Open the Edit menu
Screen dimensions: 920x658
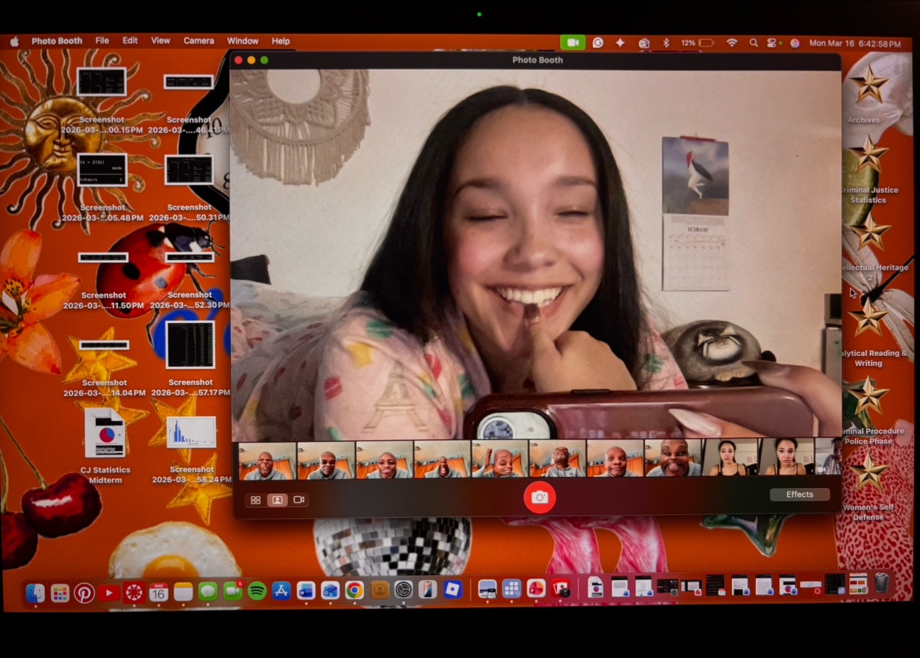pos(130,41)
